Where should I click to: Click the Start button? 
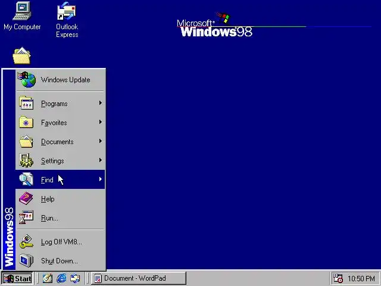[17, 278]
